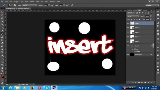Hide the Ellipse 1 layer

pyautogui.click(x=128, y=41)
